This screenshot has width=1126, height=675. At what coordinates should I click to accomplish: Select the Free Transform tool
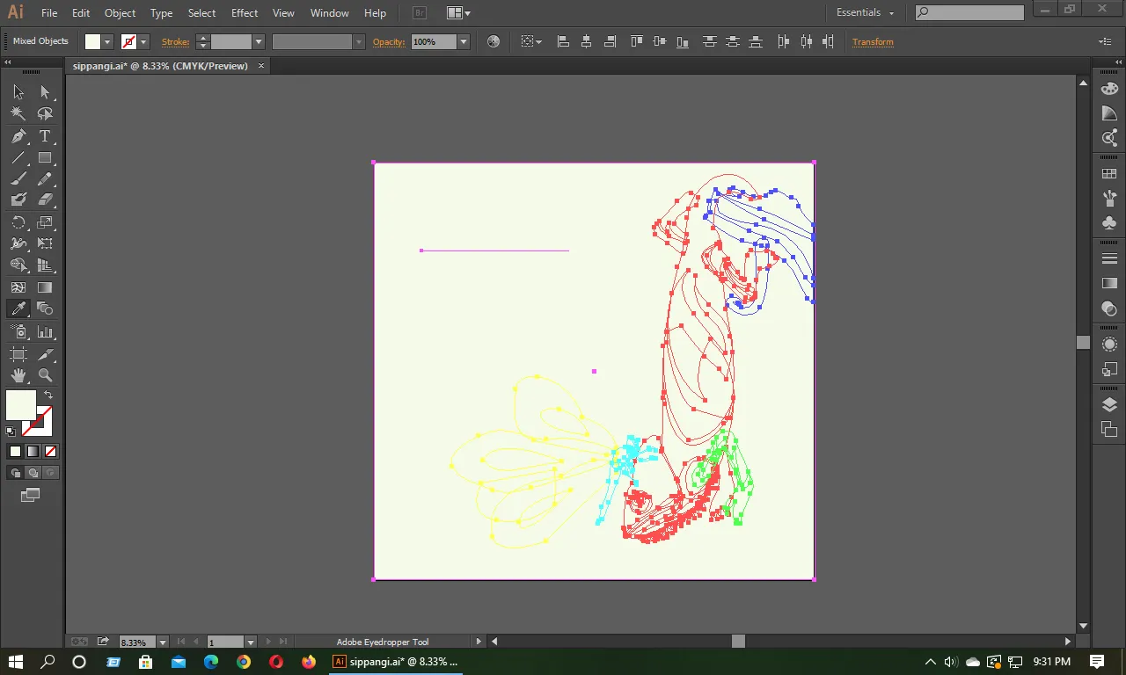point(45,243)
